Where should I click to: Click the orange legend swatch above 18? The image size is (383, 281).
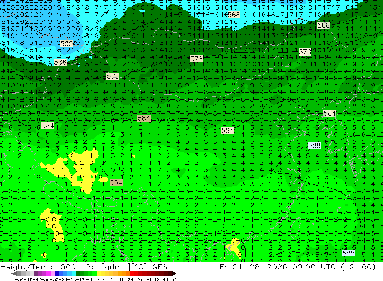124,273
